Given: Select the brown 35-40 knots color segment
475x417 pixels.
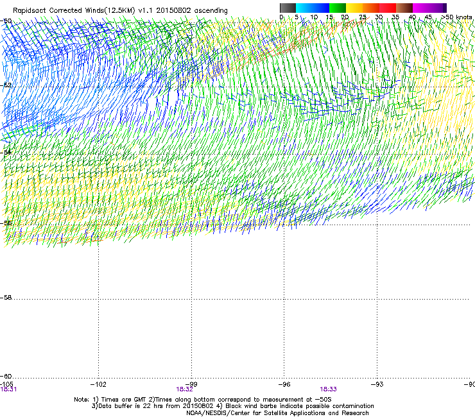Looking at the screenshot, I should tap(404, 8).
